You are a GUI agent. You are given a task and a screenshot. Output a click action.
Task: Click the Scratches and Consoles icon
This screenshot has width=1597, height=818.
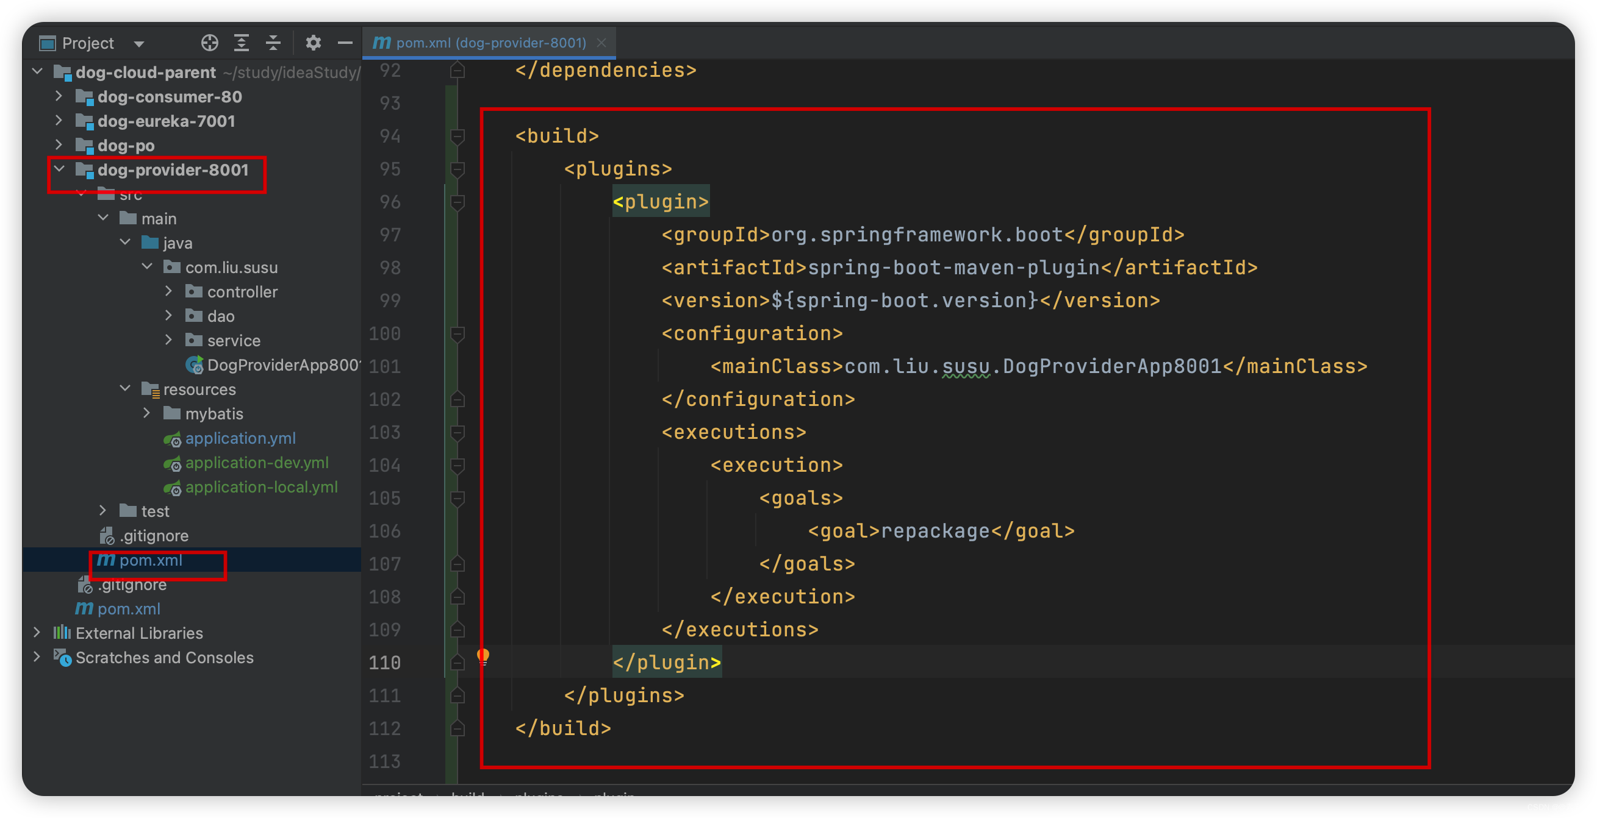62,658
